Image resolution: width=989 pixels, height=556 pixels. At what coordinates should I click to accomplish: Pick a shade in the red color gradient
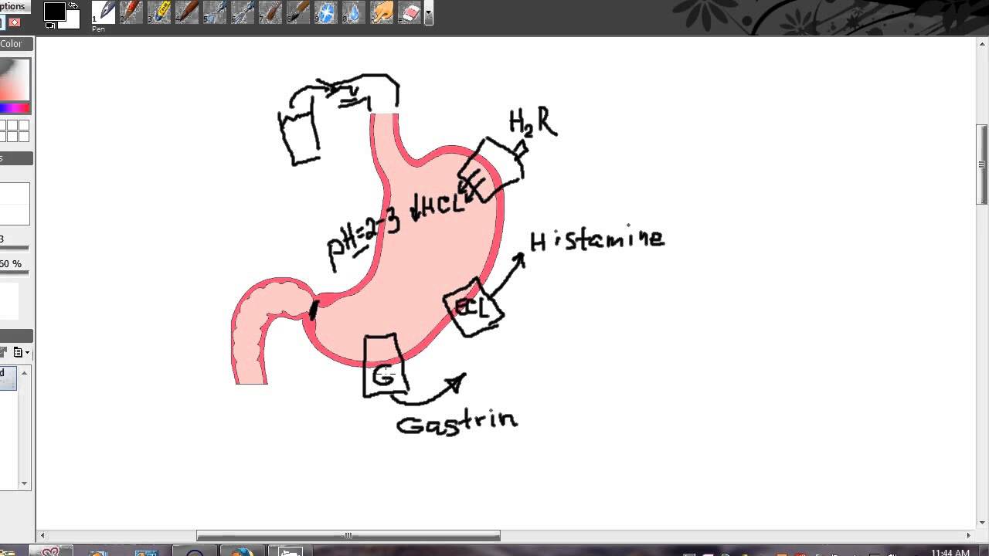pyautogui.click(x=15, y=80)
